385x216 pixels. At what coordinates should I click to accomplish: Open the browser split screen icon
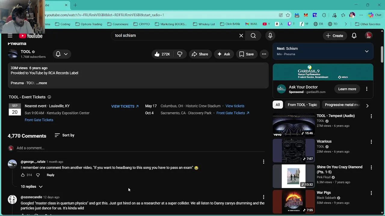point(281,15)
